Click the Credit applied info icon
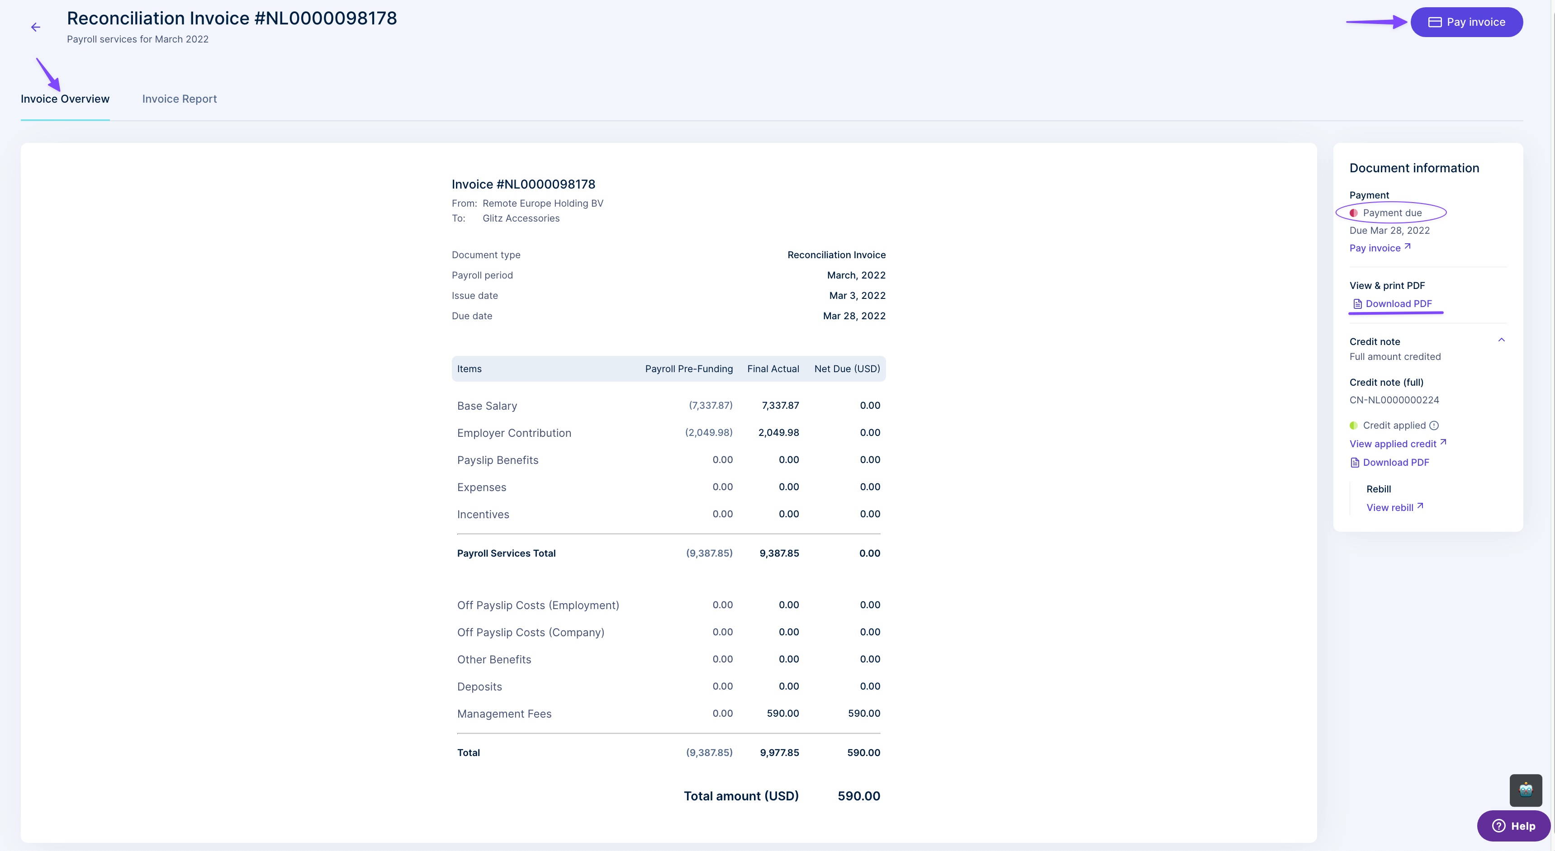 1434,425
